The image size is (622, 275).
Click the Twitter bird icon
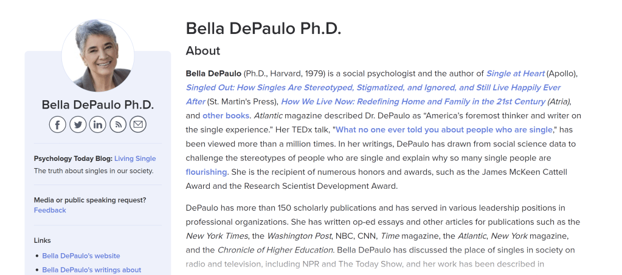click(78, 124)
